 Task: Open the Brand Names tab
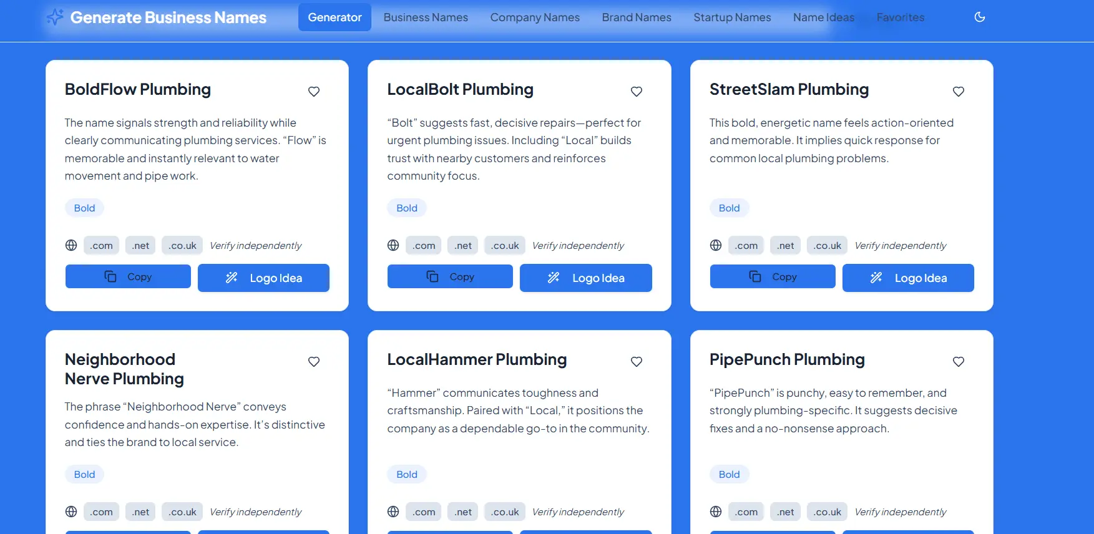click(x=637, y=17)
